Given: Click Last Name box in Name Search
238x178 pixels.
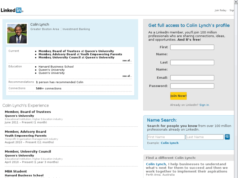Looking at the screenshot, I should pos(205,137).
